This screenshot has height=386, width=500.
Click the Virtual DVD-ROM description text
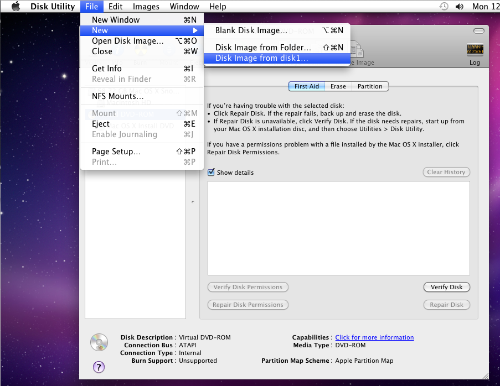tap(205, 337)
